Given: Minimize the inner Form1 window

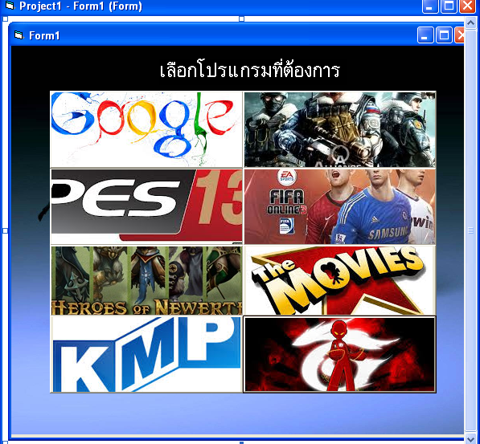Looking at the screenshot, I should coord(425,35).
